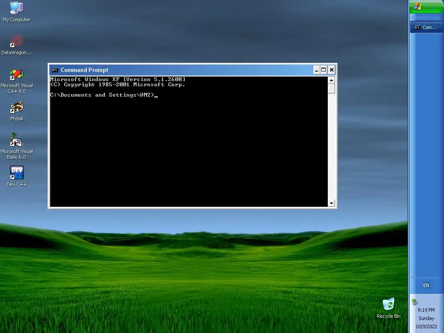Click the Command Prompt title bar text
The image size is (444, 333).
click(x=85, y=70)
